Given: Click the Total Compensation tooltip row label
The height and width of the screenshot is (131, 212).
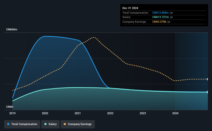Looking at the screenshot, I should point(135,13).
